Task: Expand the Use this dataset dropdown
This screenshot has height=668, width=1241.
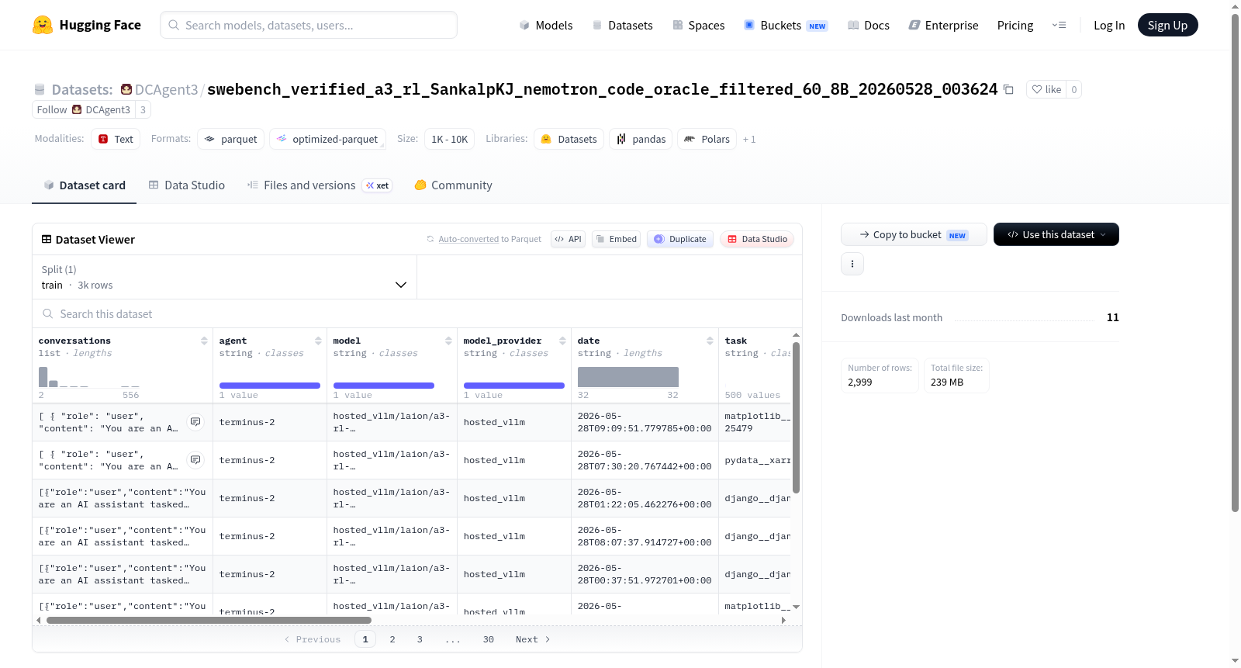Action: coord(1056,234)
